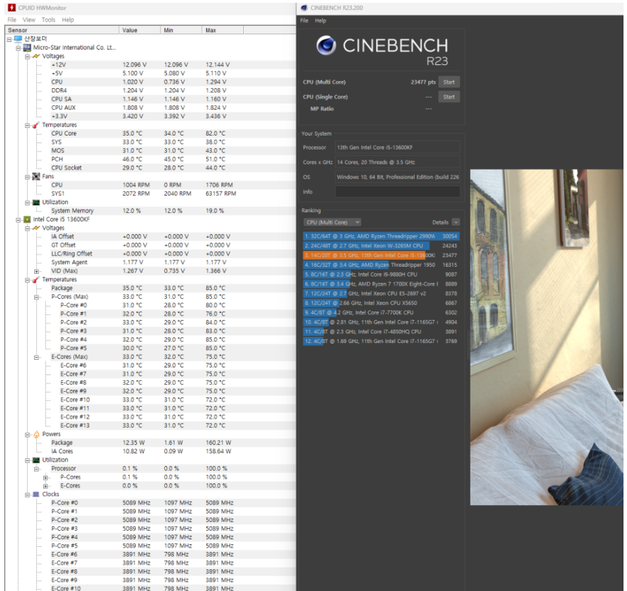
Task: Select ranking entry Intel Xeon W-3265M
Action: pyautogui.click(x=381, y=246)
